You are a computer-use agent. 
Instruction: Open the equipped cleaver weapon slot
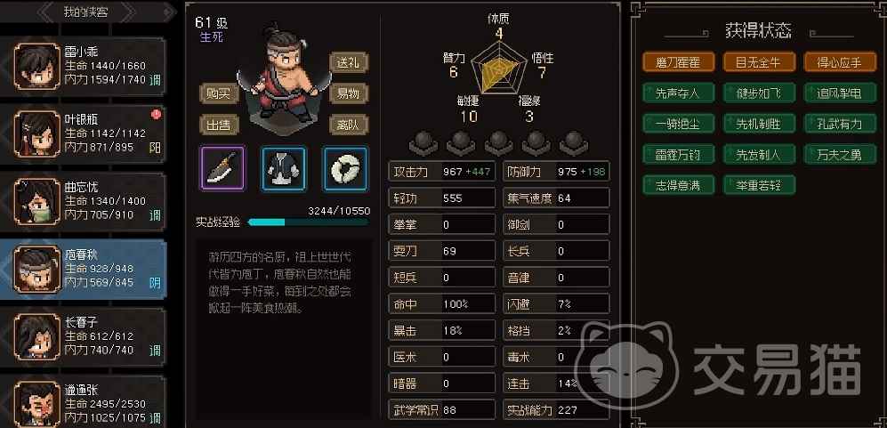pos(222,168)
